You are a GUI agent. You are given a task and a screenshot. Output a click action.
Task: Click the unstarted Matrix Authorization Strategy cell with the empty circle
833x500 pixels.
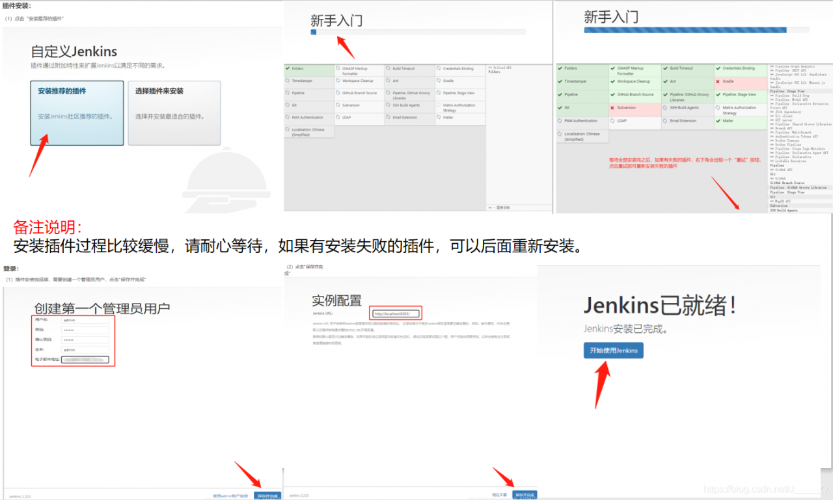461,107
